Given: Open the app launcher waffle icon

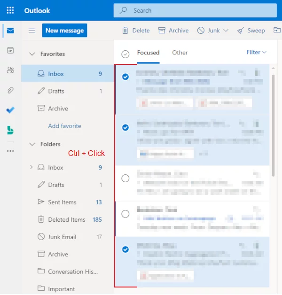Looking at the screenshot, I should pos(10,10).
